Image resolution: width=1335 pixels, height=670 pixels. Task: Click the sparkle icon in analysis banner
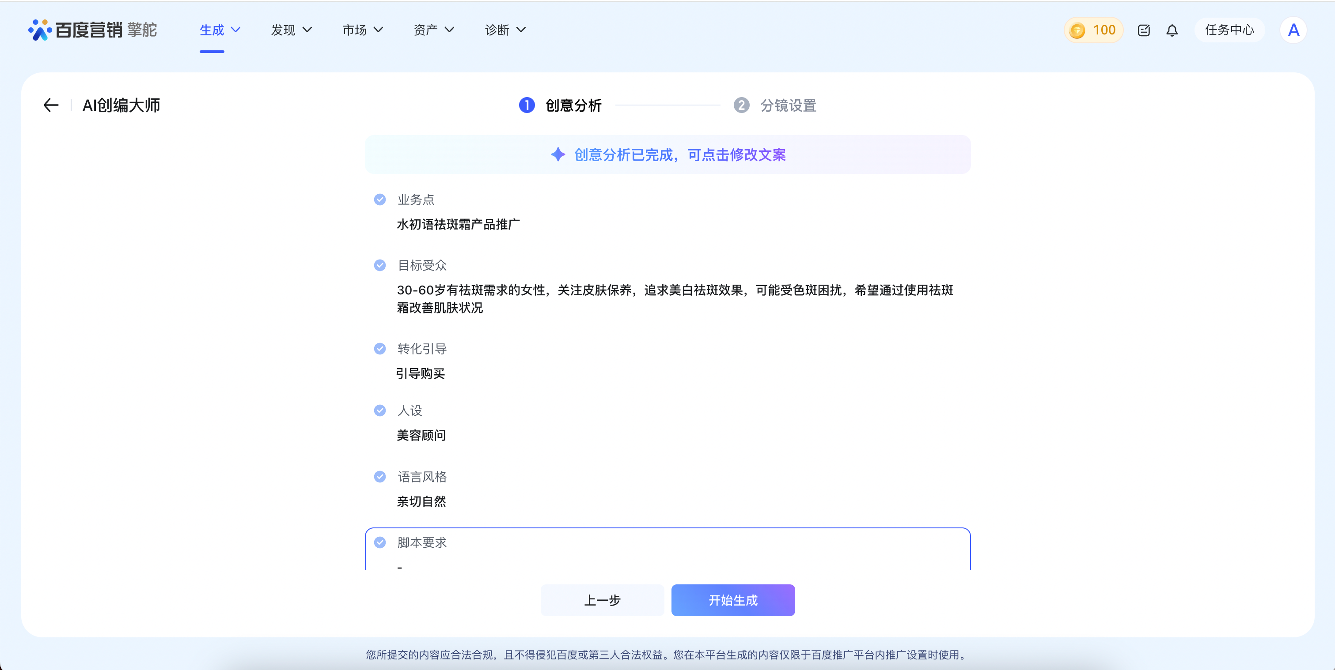(558, 154)
